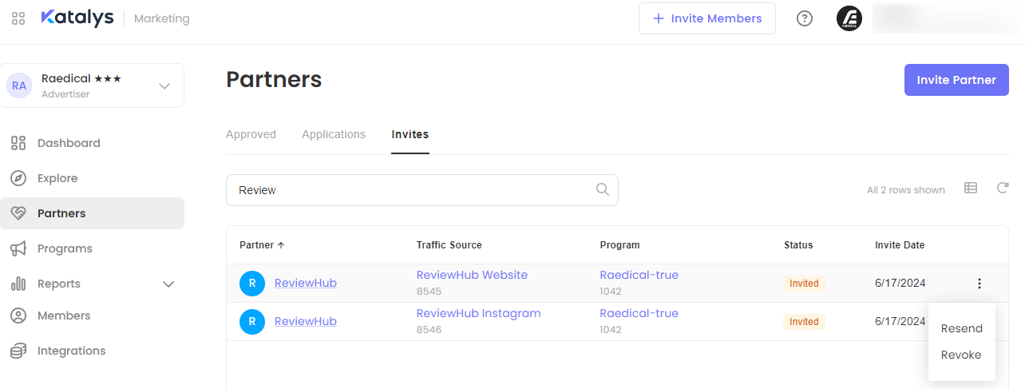Refresh the invites table
The image size is (1025, 389).
click(1003, 189)
